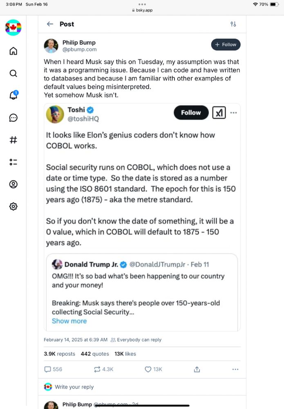Open Settings from the sidebar gear
284x409 pixels.
coord(13,206)
